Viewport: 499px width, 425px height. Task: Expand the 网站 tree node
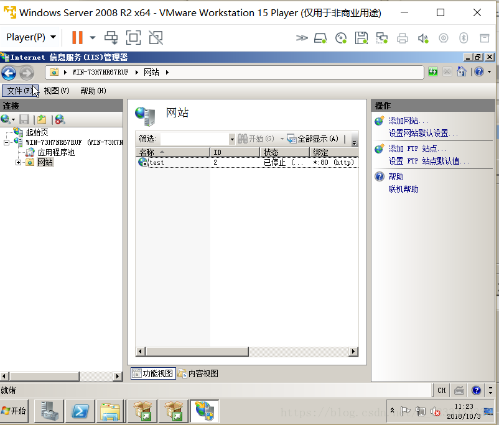(x=19, y=162)
